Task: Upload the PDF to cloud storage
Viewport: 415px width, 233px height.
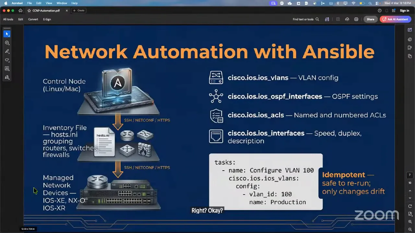Action: click(347, 19)
